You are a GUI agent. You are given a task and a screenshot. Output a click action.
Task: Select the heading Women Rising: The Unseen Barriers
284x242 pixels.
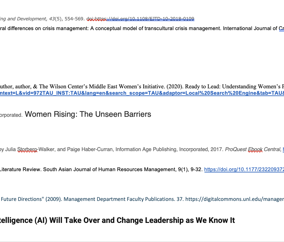coord(87,114)
